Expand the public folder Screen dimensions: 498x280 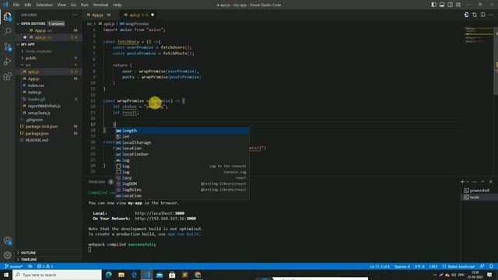[31, 58]
